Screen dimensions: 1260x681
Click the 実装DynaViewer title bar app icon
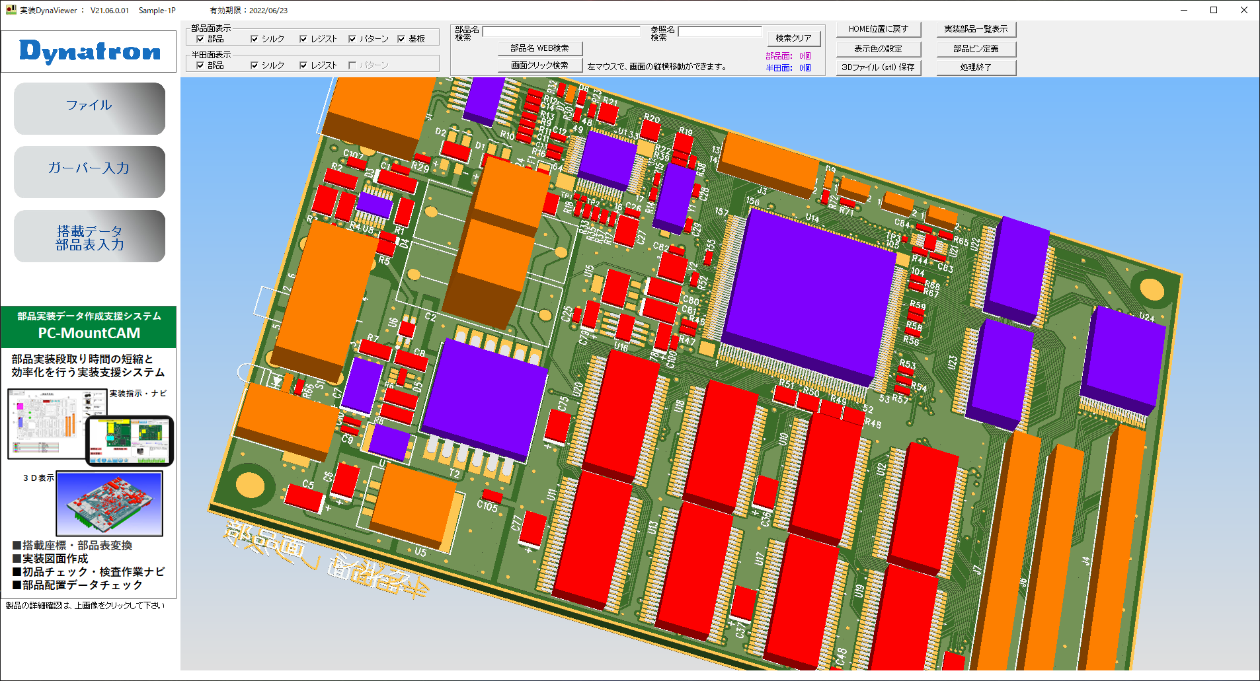pos(11,10)
